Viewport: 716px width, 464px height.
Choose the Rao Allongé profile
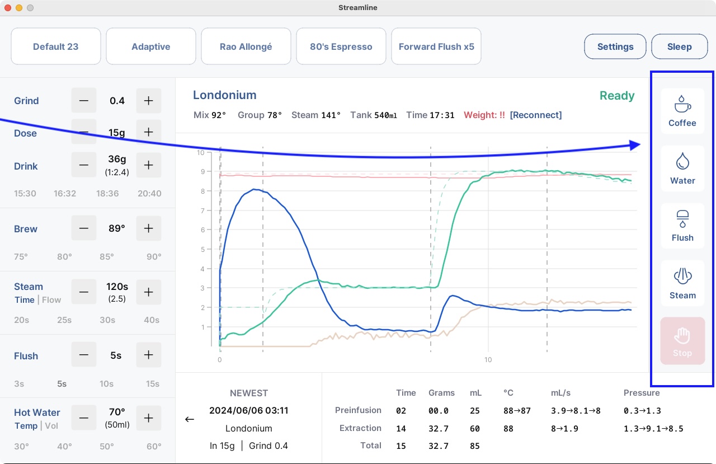[246, 46]
